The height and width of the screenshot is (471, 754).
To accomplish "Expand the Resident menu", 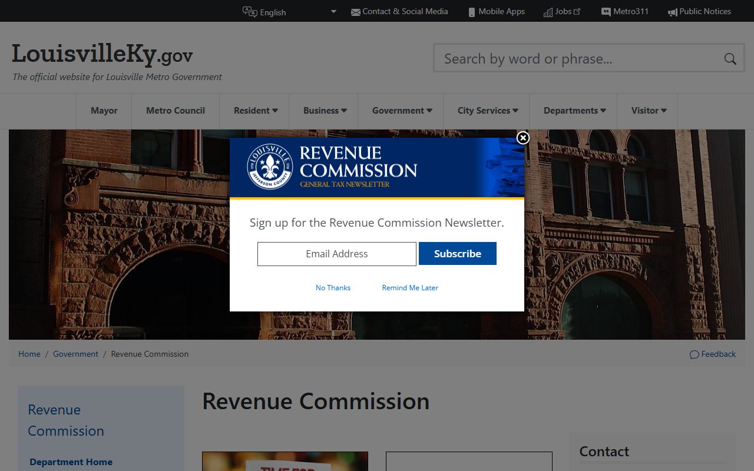I will (256, 111).
